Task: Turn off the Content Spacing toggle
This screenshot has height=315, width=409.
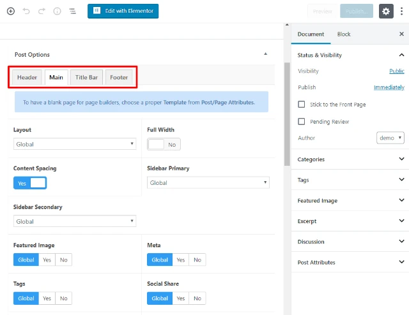Action: tap(30, 183)
